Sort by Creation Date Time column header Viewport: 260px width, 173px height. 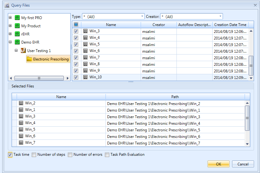coord(230,25)
